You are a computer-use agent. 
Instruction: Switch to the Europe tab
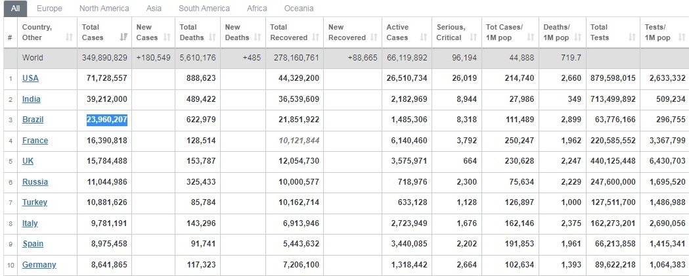49,9
